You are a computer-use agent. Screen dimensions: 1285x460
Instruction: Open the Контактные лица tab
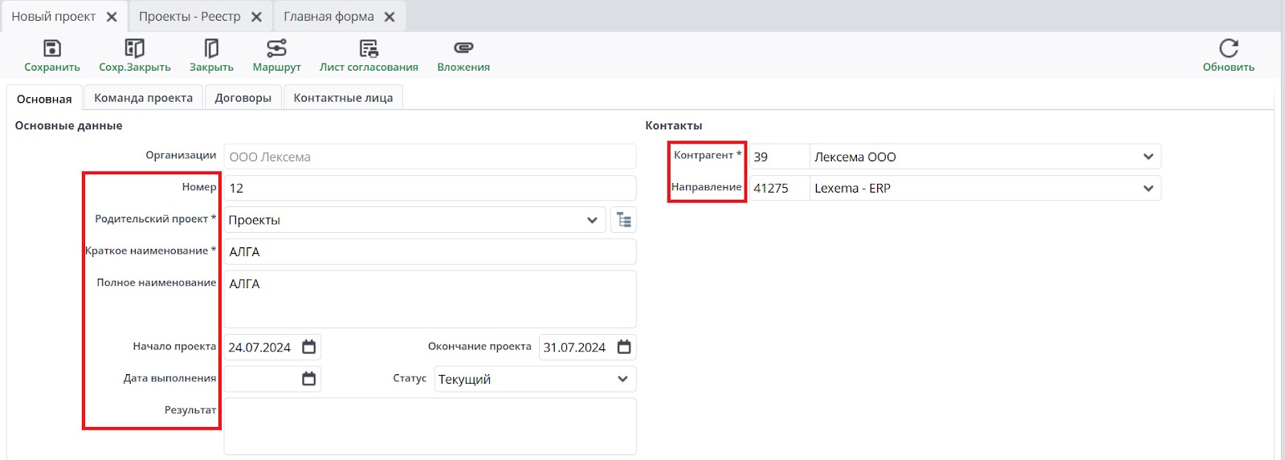[343, 98]
